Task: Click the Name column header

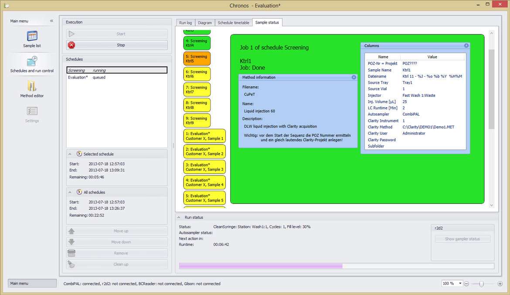Action: tap(383, 57)
